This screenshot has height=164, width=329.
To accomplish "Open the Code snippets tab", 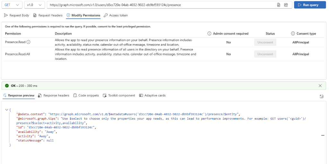I will tap(86, 96).
